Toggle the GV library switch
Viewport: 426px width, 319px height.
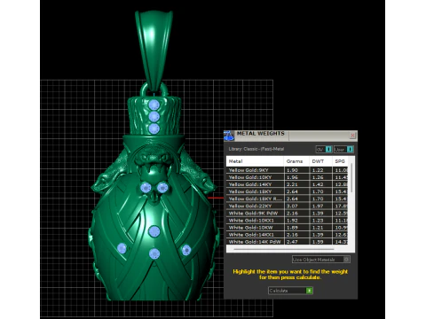pos(328,149)
